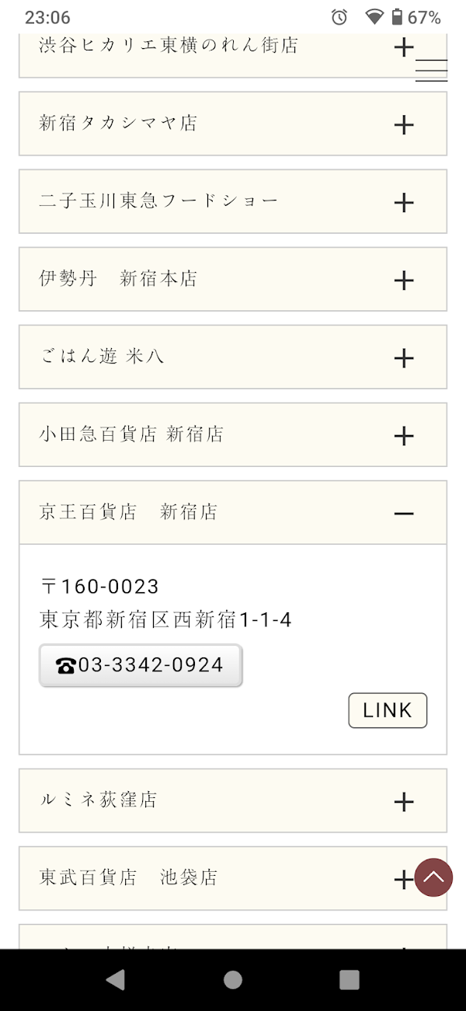The width and height of the screenshot is (466, 1011).
Task: Call phone number 03-3342-0924
Action: pyautogui.click(x=141, y=665)
